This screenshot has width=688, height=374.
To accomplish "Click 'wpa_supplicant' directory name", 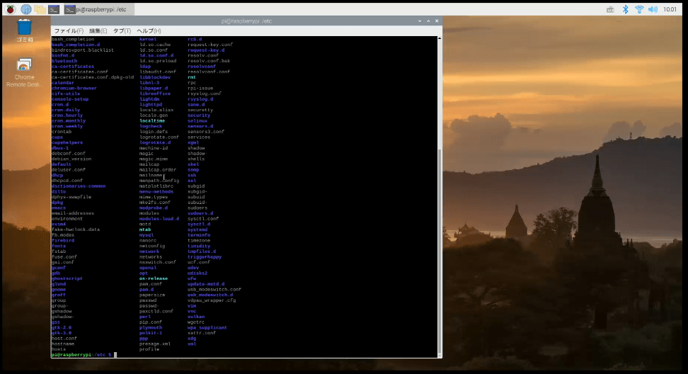I will (x=207, y=328).
